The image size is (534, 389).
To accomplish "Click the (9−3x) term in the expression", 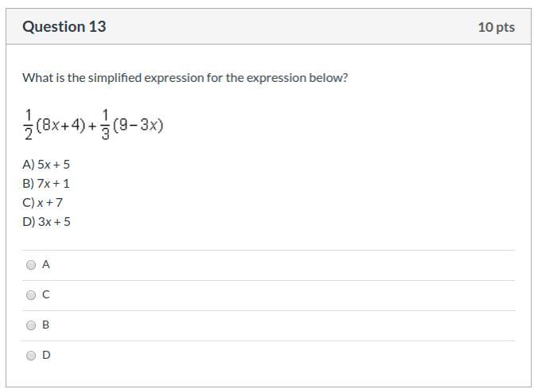I will (138, 125).
